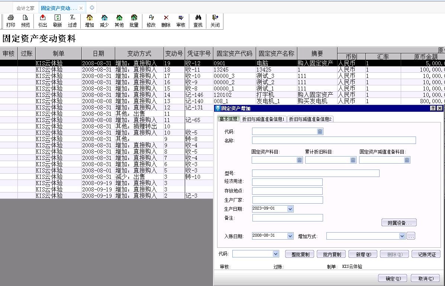Switch to 折旧与减值准备信息2 tab
Image resolution: width=445 pixels, height=286 pixels.
tap(310, 119)
